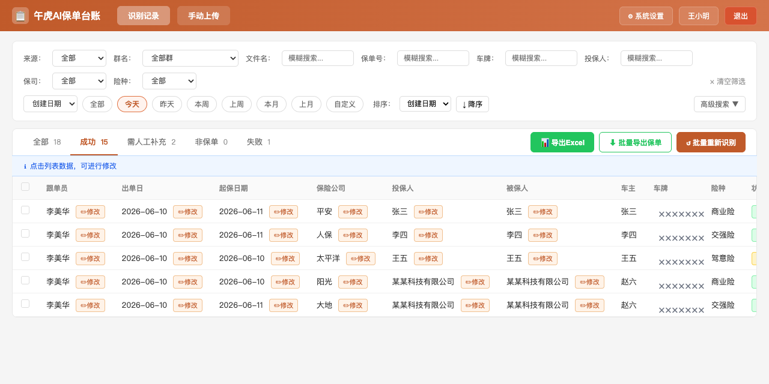Open the 险种 dropdown
769x384 pixels.
pyautogui.click(x=169, y=81)
